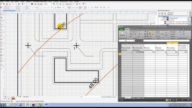
Task: Switch to the View tab in Excel
Action: click(x=168, y=29)
